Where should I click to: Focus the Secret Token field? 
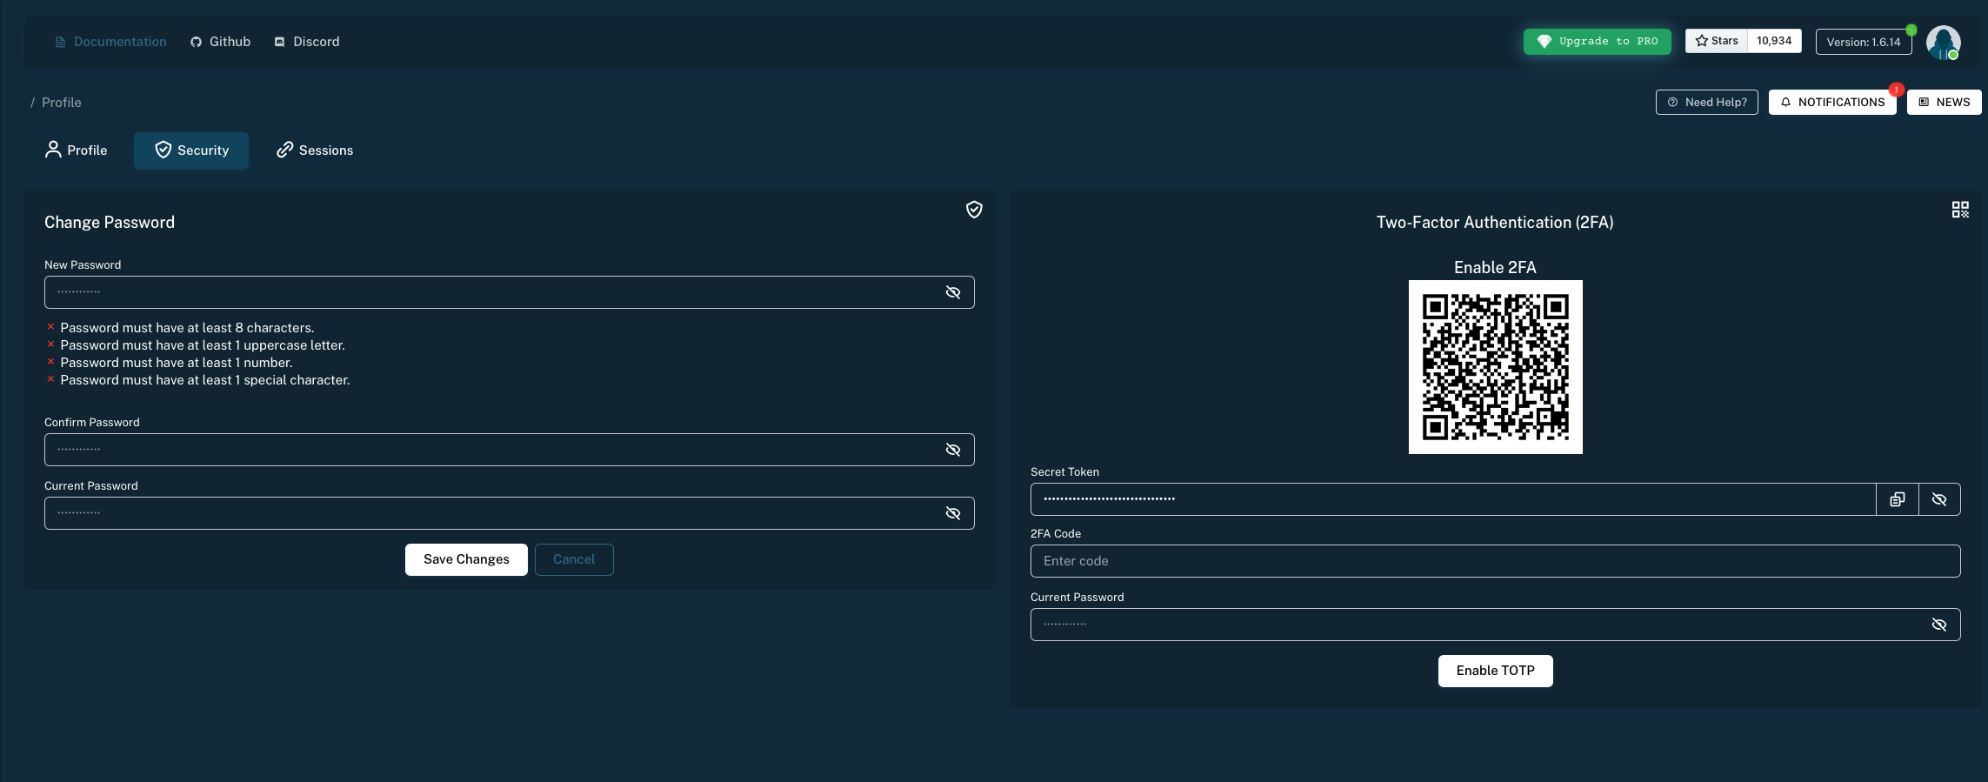click(x=1453, y=499)
